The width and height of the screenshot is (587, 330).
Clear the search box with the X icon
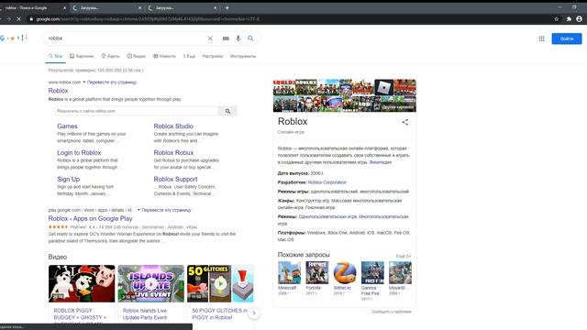point(210,38)
